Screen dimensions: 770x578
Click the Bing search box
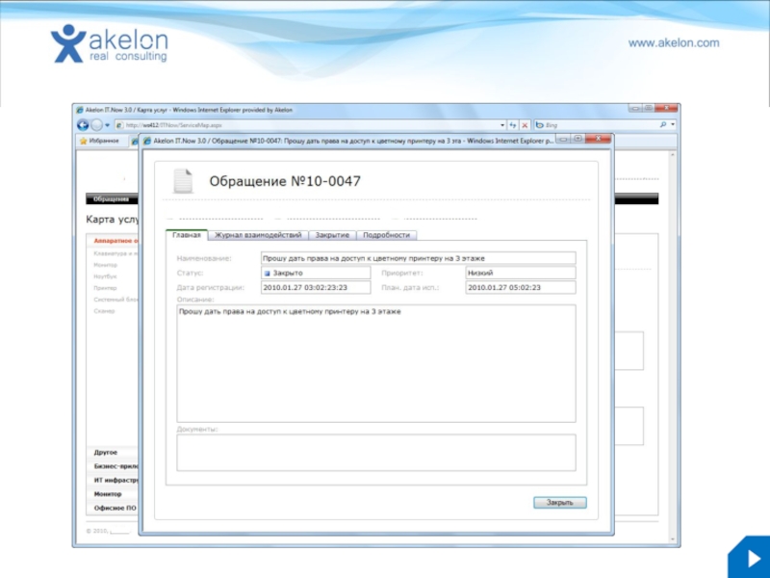(599, 125)
